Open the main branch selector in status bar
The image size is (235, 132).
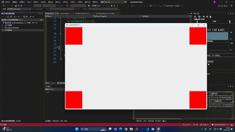[x=204, y=125]
